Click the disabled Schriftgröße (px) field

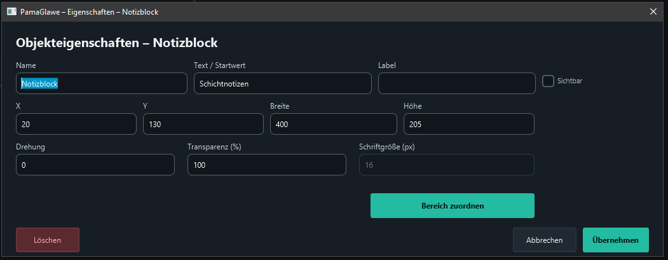[x=447, y=165]
